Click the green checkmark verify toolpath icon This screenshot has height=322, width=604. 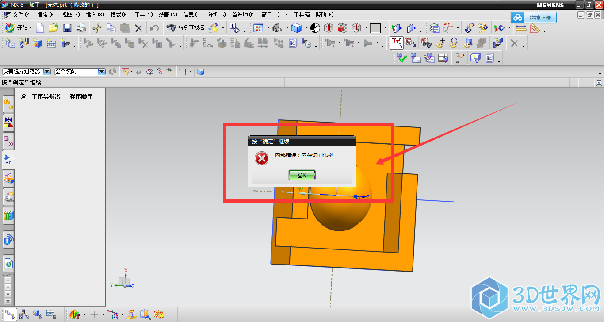click(x=401, y=58)
